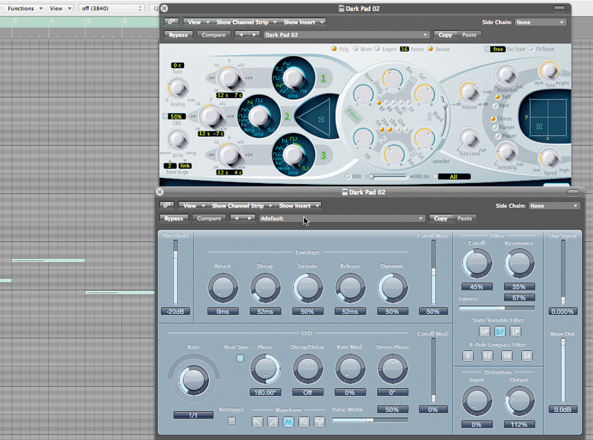593x440 pixels.
Task: Enable Legato keyboard mode
Action: [377, 49]
